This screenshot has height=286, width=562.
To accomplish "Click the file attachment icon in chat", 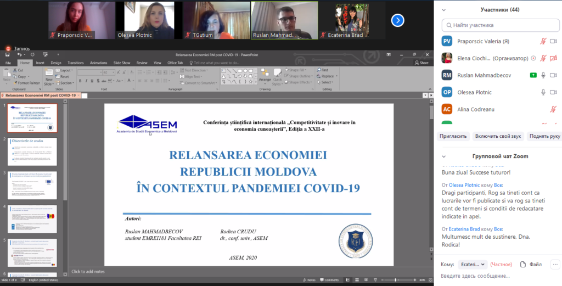I will (523, 265).
